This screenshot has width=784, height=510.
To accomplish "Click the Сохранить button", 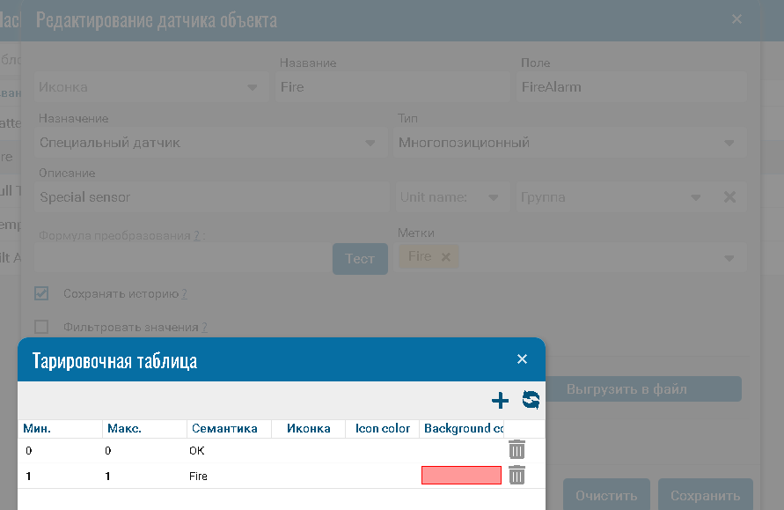I will [x=704, y=496].
